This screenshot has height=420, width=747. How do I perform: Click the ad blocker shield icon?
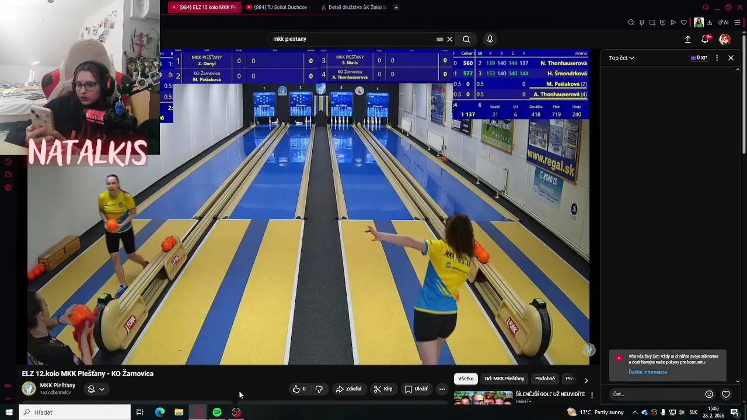(x=662, y=23)
